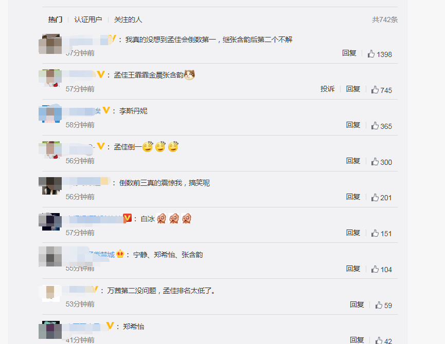Screen dimensions: 445x344
Task: Click crown badge before 宁静、郑希怡 comment
Action: 120,254
